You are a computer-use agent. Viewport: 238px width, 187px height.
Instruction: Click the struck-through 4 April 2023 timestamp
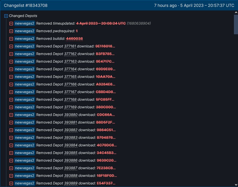101,23
